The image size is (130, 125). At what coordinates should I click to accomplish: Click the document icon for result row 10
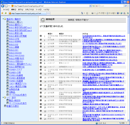click(41, 67)
